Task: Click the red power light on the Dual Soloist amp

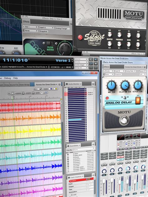Action: click(x=80, y=37)
